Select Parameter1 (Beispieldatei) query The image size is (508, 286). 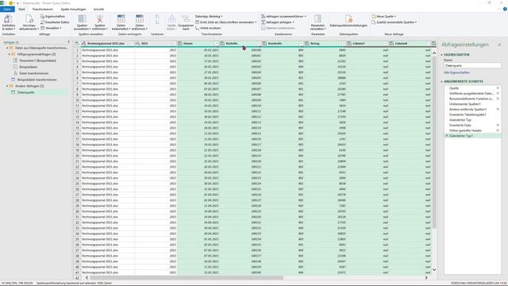click(x=37, y=60)
